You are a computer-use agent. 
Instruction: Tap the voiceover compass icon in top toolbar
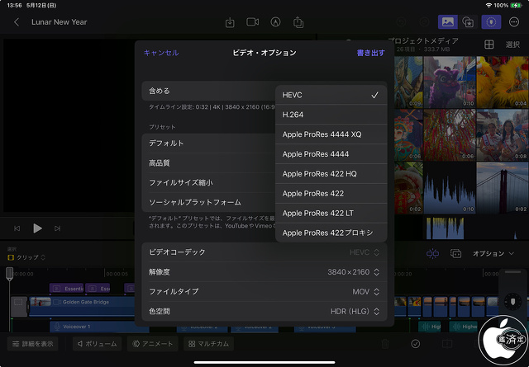275,22
